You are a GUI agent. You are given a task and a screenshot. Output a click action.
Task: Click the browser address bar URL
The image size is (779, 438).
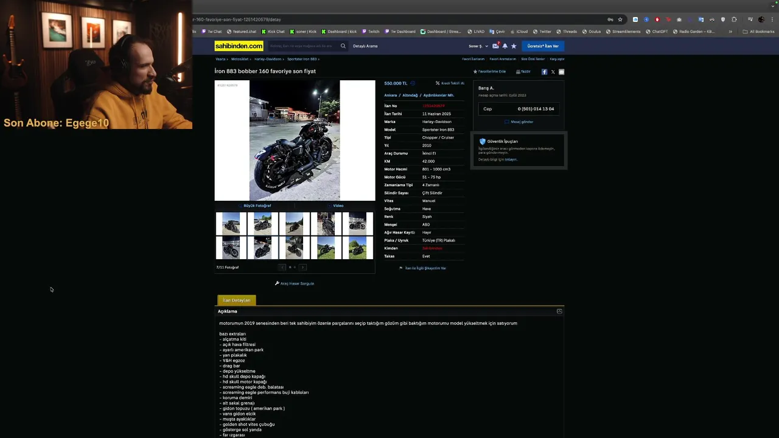(x=237, y=19)
